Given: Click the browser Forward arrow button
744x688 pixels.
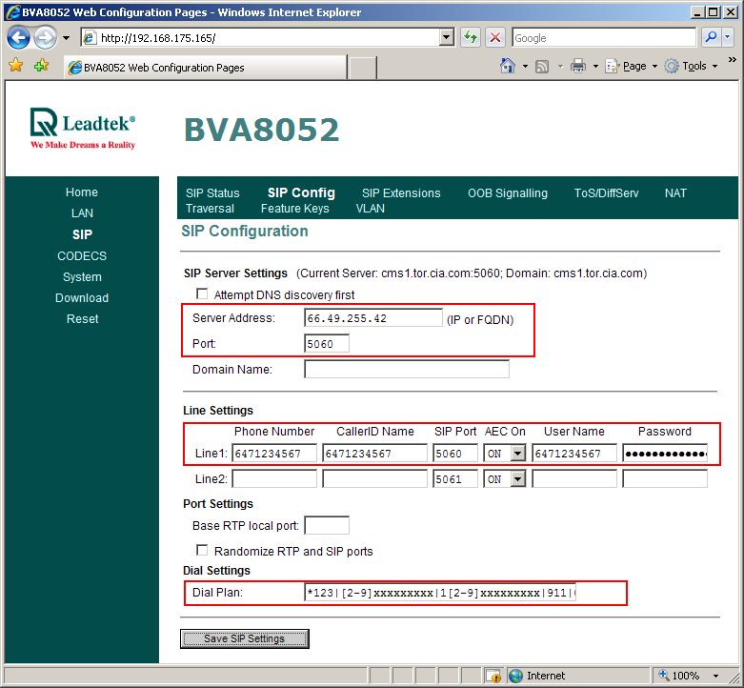Looking at the screenshot, I should 46,37.
